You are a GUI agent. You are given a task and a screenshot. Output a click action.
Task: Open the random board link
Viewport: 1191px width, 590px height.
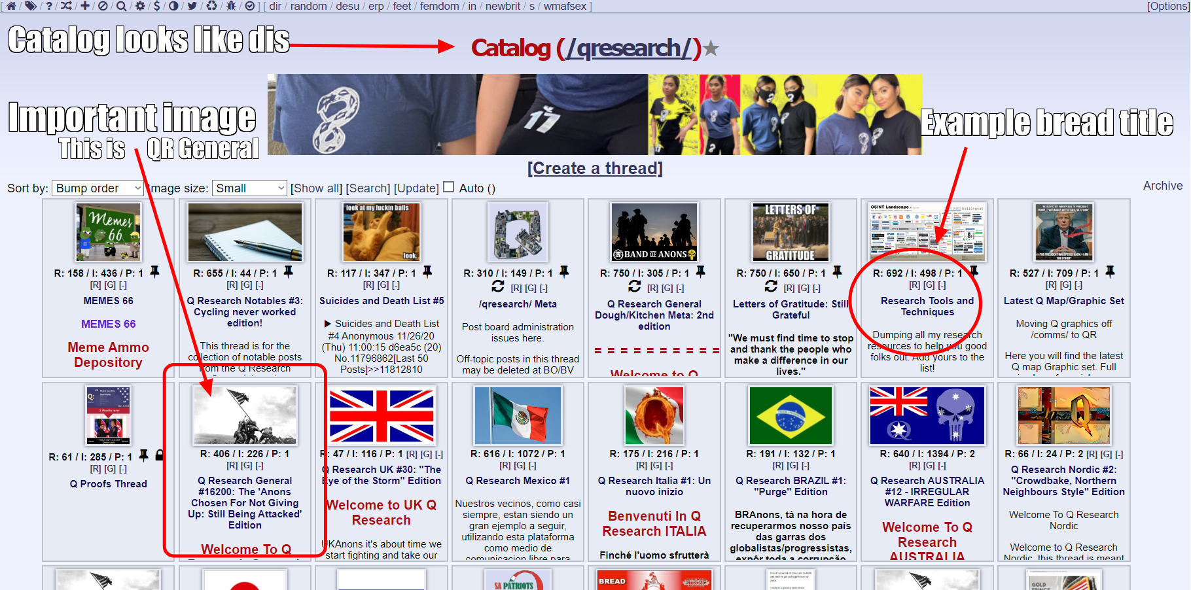tap(309, 6)
